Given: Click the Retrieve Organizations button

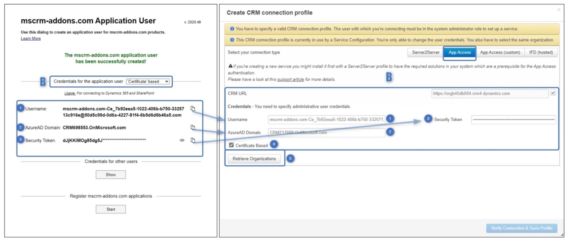Looking at the screenshot, I should point(254,158).
